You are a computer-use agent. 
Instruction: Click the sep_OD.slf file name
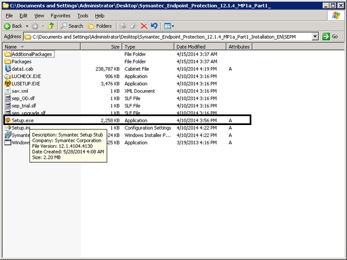[23, 98]
